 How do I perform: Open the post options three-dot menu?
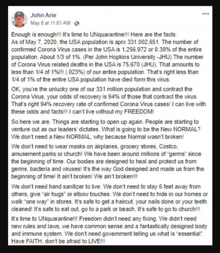coord(206,13)
